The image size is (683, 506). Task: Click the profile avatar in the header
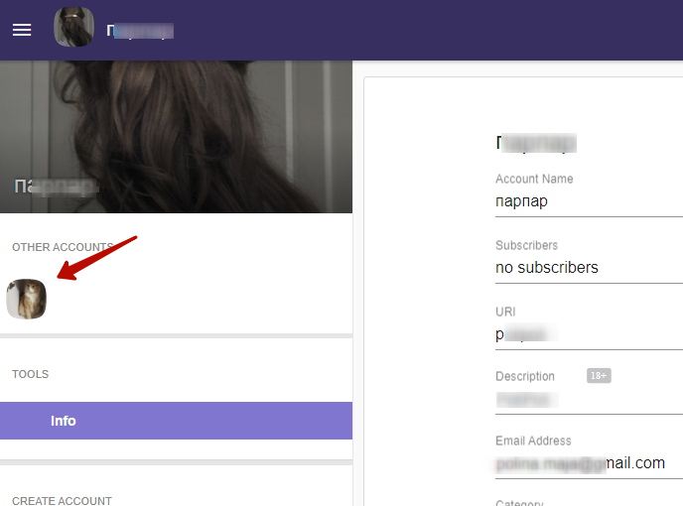tap(73, 27)
